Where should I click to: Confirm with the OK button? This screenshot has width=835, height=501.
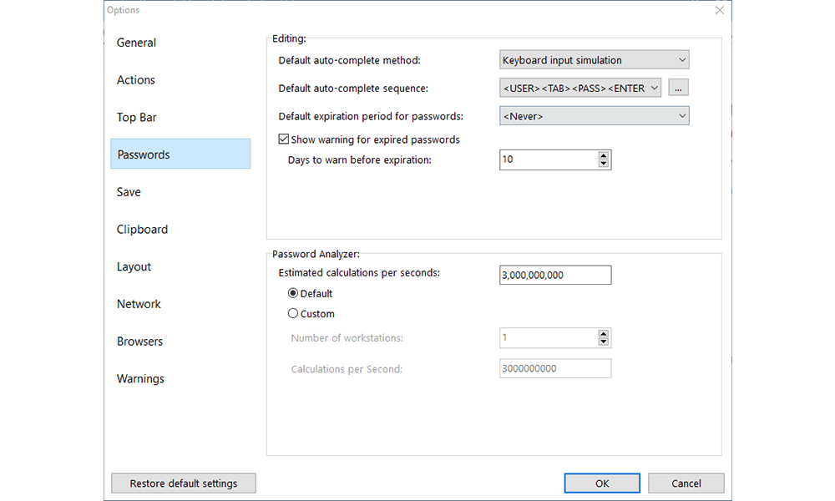(x=602, y=483)
